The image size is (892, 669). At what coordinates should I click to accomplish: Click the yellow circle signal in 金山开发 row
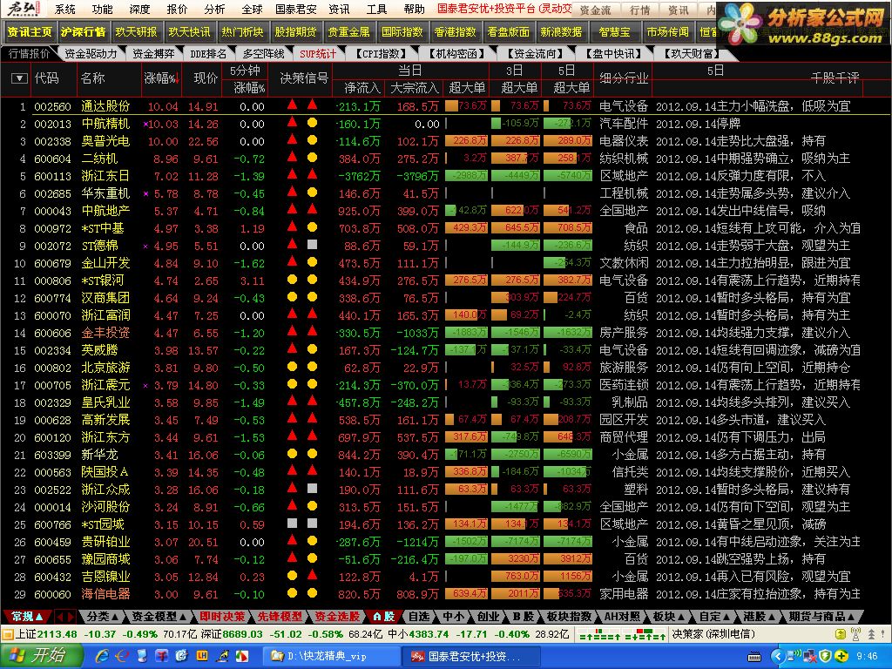pyautogui.click(x=312, y=261)
